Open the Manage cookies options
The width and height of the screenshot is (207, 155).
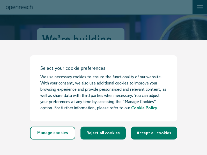(x=53, y=133)
